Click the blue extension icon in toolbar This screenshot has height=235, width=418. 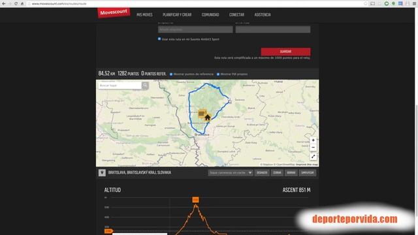[400, 4]
